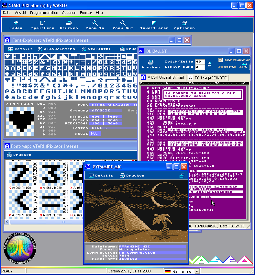Toggle ATASC/Intern in Font-Explorer
The image size is (255, 275).
56,49
